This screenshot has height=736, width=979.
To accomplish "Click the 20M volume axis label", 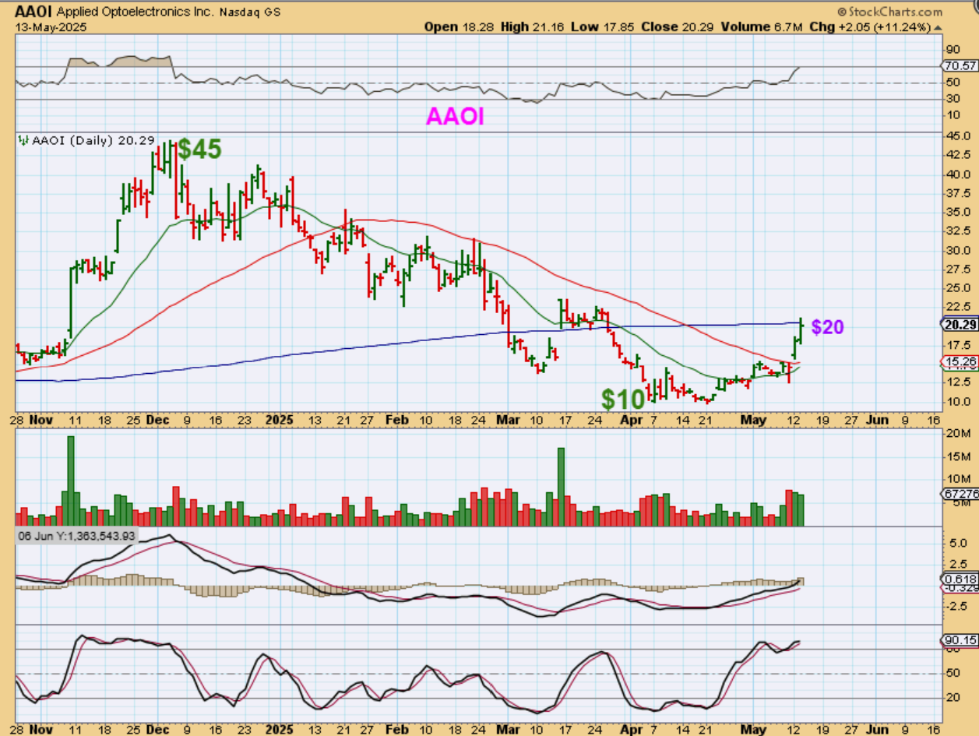I will (x=957, y=433).
